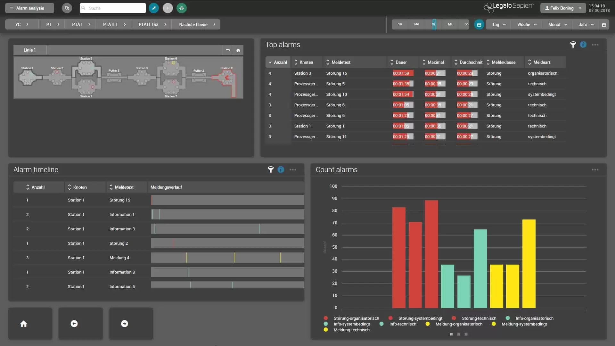This screenshot has width=615, height=346.
Task: Open the Woche period dropdown
Action: click(527, 24)
